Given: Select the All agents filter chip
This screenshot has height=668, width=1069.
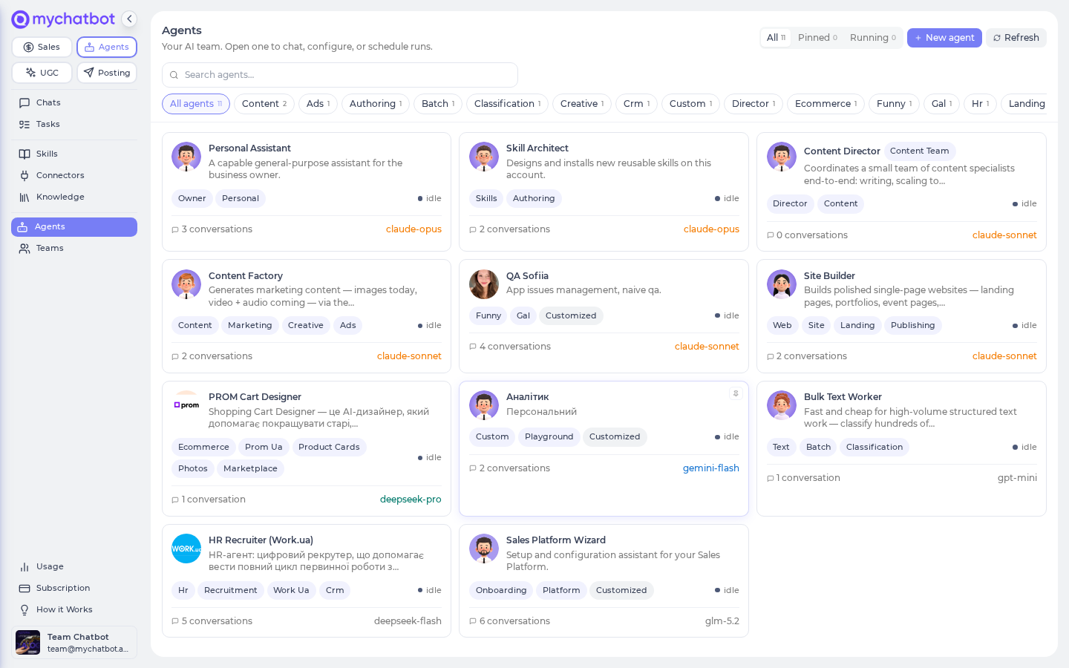Looking at the screenshot, I should [196, 104].
